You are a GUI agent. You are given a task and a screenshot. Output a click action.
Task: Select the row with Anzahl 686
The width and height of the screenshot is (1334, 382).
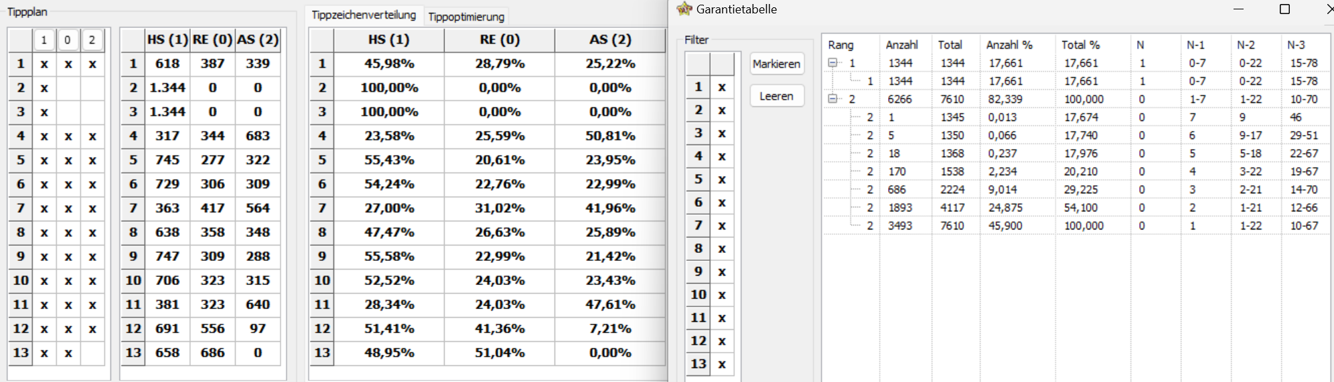tap(897, 189)
